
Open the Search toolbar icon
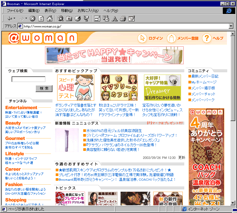coord(60,19)
